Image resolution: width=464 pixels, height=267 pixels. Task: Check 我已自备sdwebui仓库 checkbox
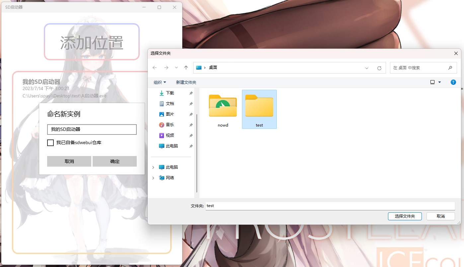[x=50, y=143]
